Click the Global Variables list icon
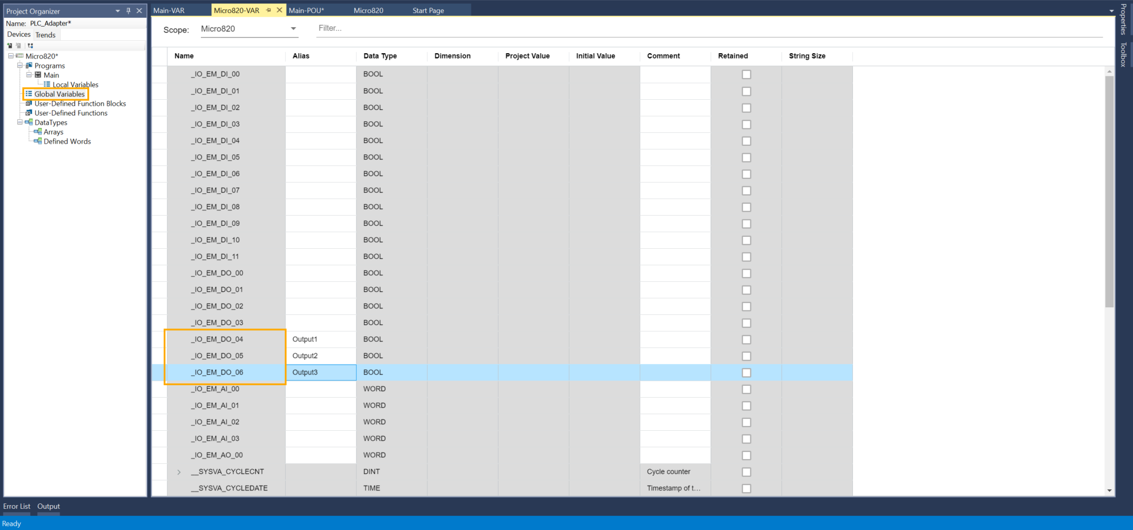The image size is (1133, 530). [29, 94]
